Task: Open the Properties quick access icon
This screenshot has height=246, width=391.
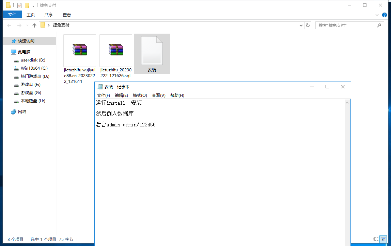Action: pos(19,5)
